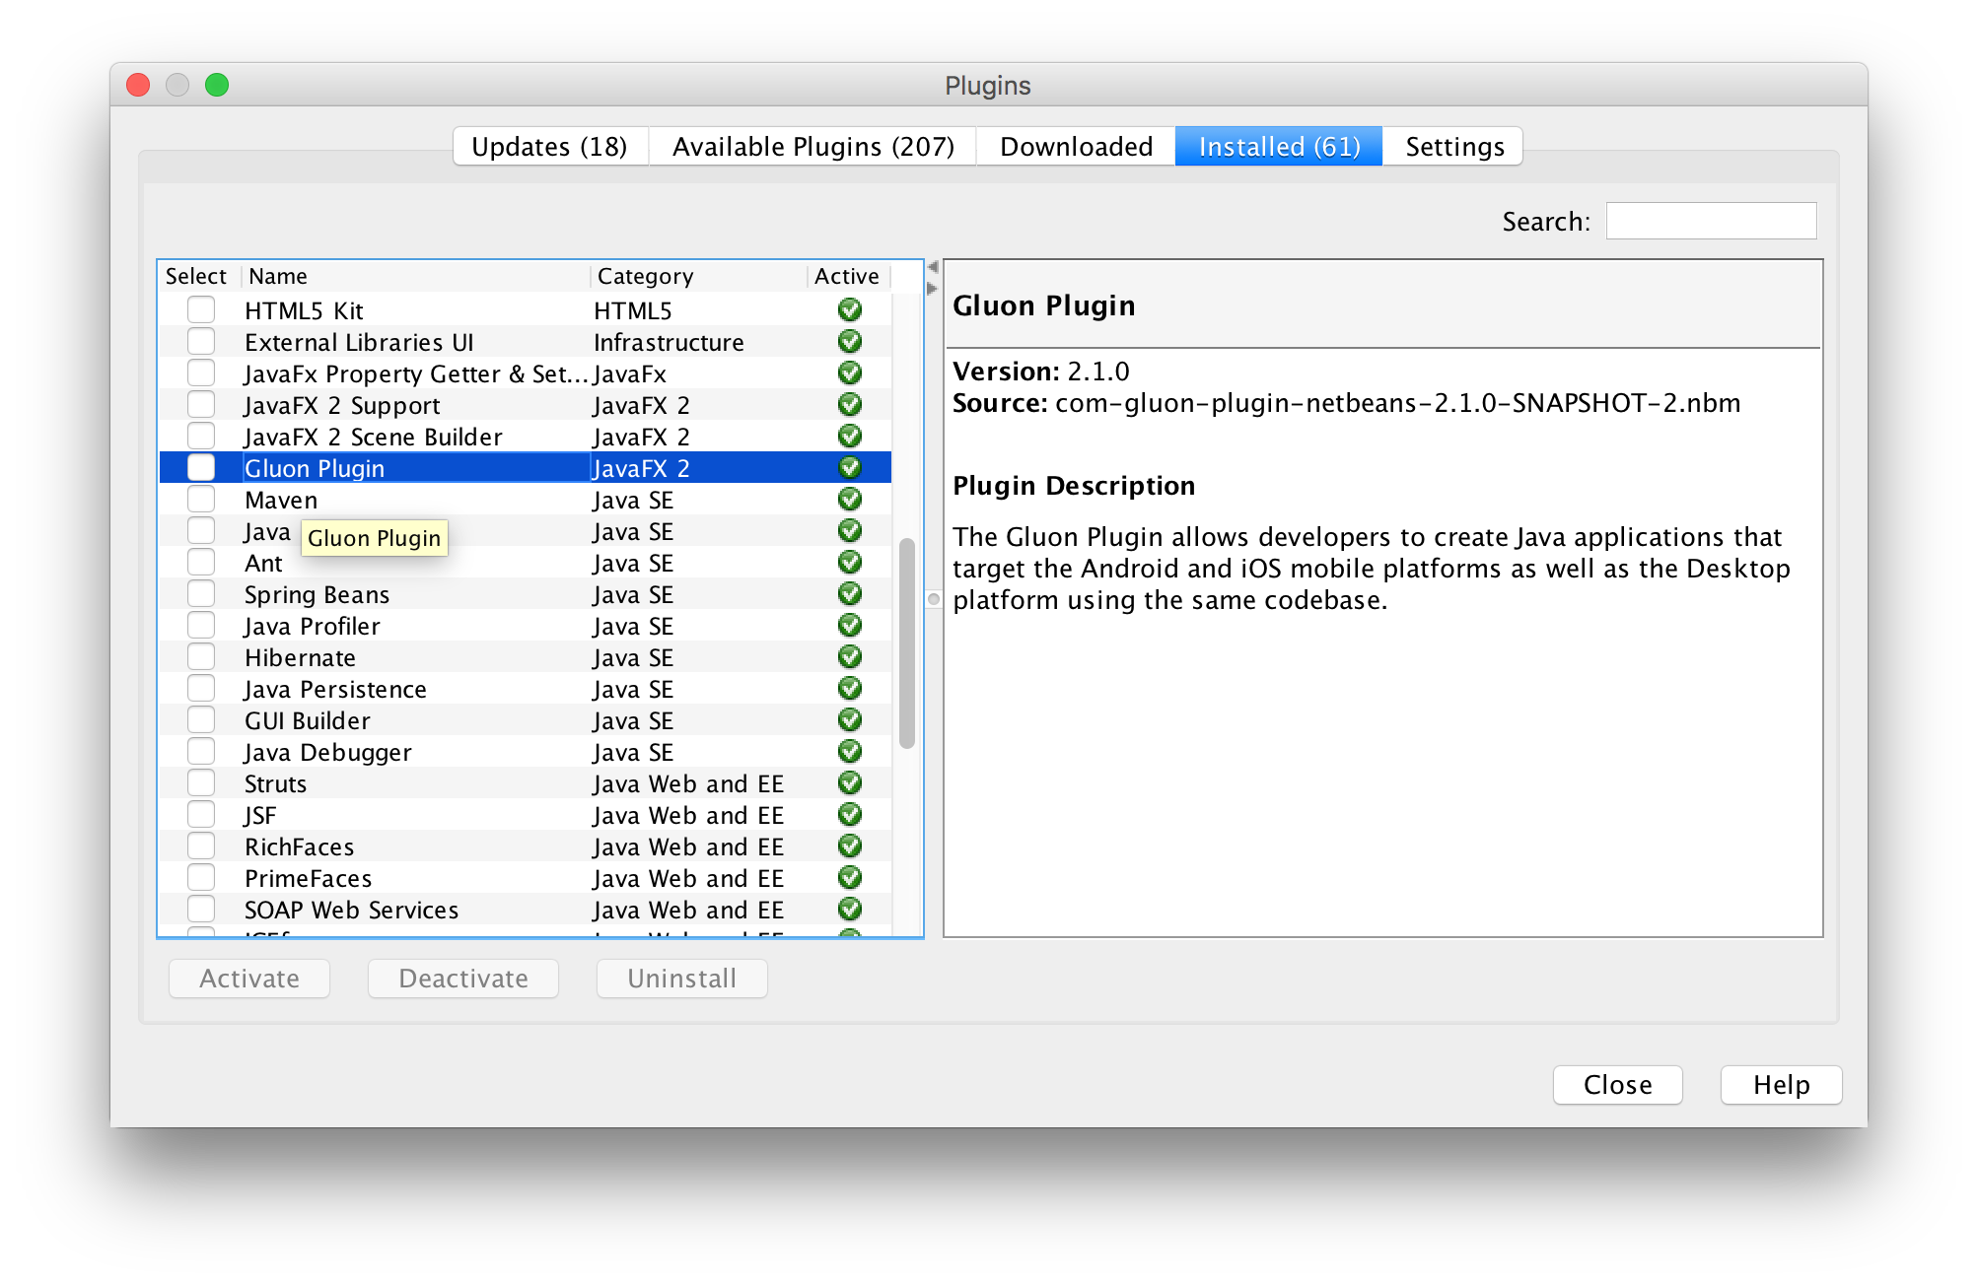Viewport: 1978px width, 1285px height.
Task: Select the Java Persistence plugin row
Action: point(526,689)
